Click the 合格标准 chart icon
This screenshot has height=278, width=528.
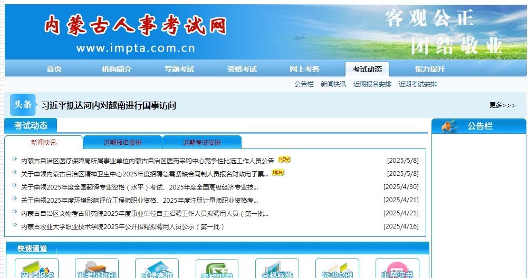pyautogui.click(x=277, y=269)
